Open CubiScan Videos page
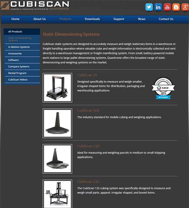 [22, 80]
